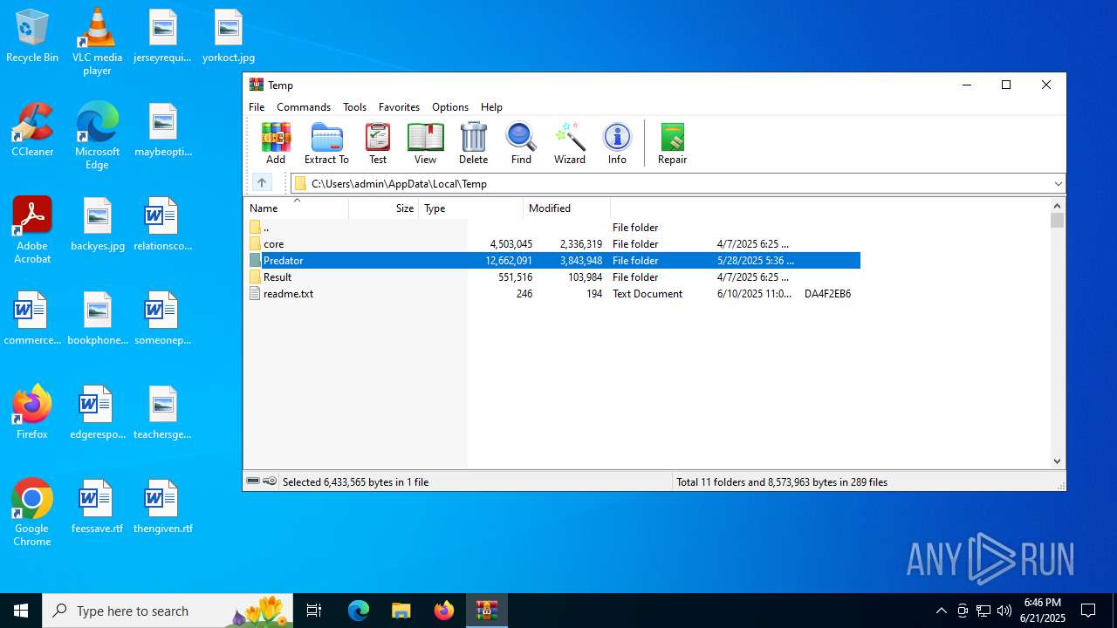
Task: Sort by Size column header
Action: tap(384, 208)
